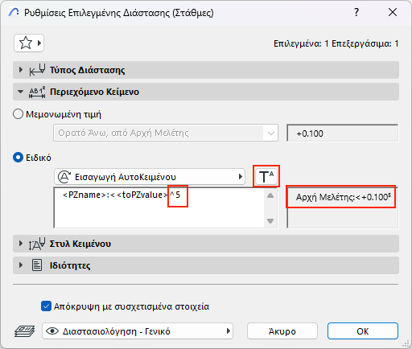Screen dimensions: 412x349
Task: Expand the Τύπος Διάστασης panel
Action: (x=21, y=70)
